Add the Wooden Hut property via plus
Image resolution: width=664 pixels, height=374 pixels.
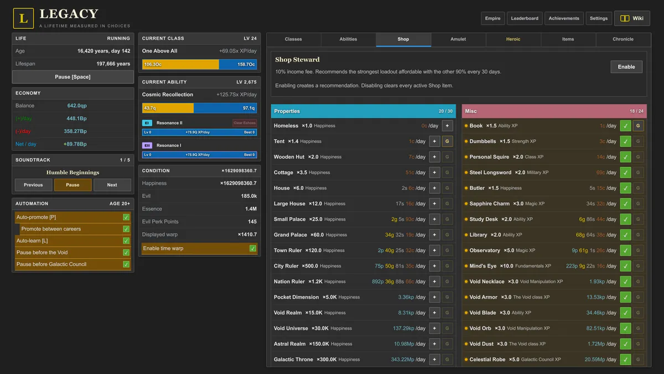coord(434,157)
